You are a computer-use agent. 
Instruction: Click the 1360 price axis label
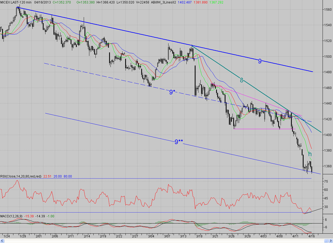328,166
